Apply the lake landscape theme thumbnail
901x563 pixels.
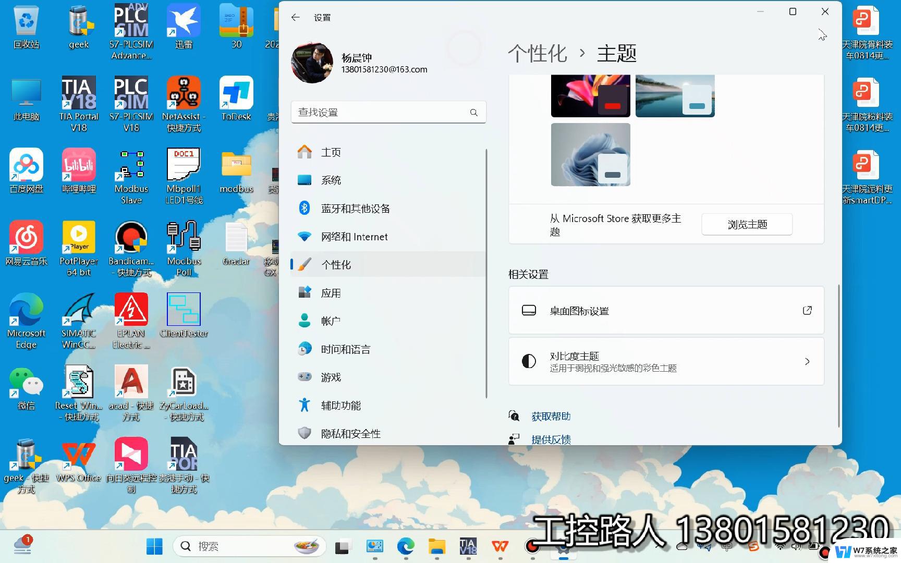point(675,96)
